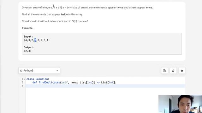
Task: Click the 'Find all the elements' sentence
Action: (x=52, y=14)
